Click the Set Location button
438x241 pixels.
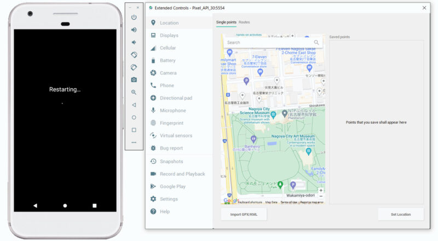[400, 214]
